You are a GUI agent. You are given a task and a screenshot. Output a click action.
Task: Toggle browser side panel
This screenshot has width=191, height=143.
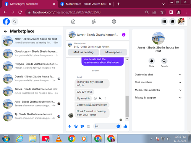(171, 12)
